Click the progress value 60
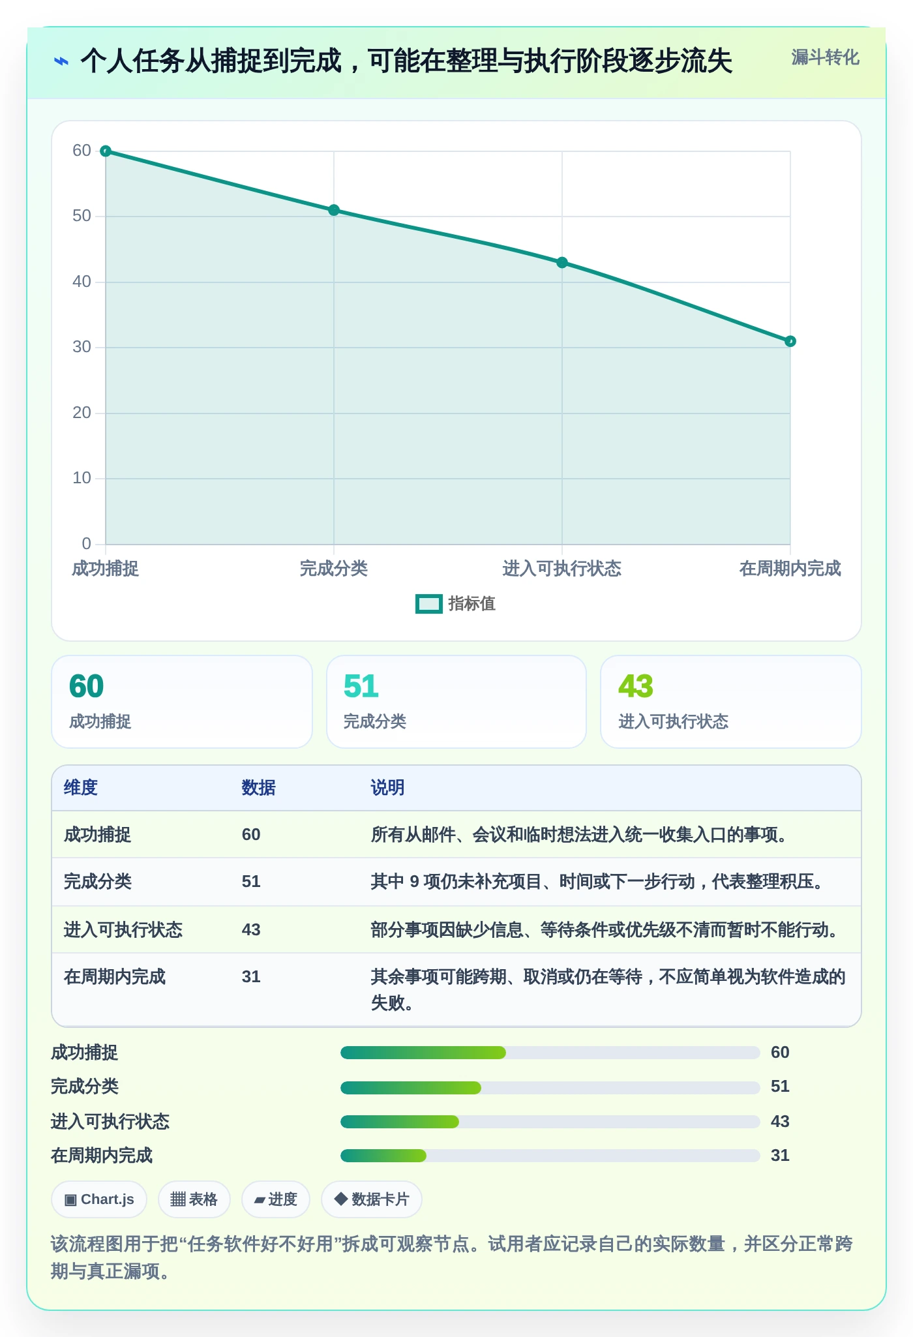Viewport: 913px width, 1337px height. [780, 1053]
